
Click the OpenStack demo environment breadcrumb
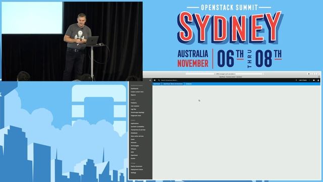pos(173,84)
